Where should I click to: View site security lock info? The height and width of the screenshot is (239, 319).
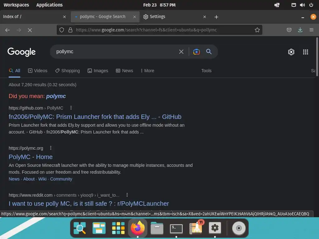[70, 30]
